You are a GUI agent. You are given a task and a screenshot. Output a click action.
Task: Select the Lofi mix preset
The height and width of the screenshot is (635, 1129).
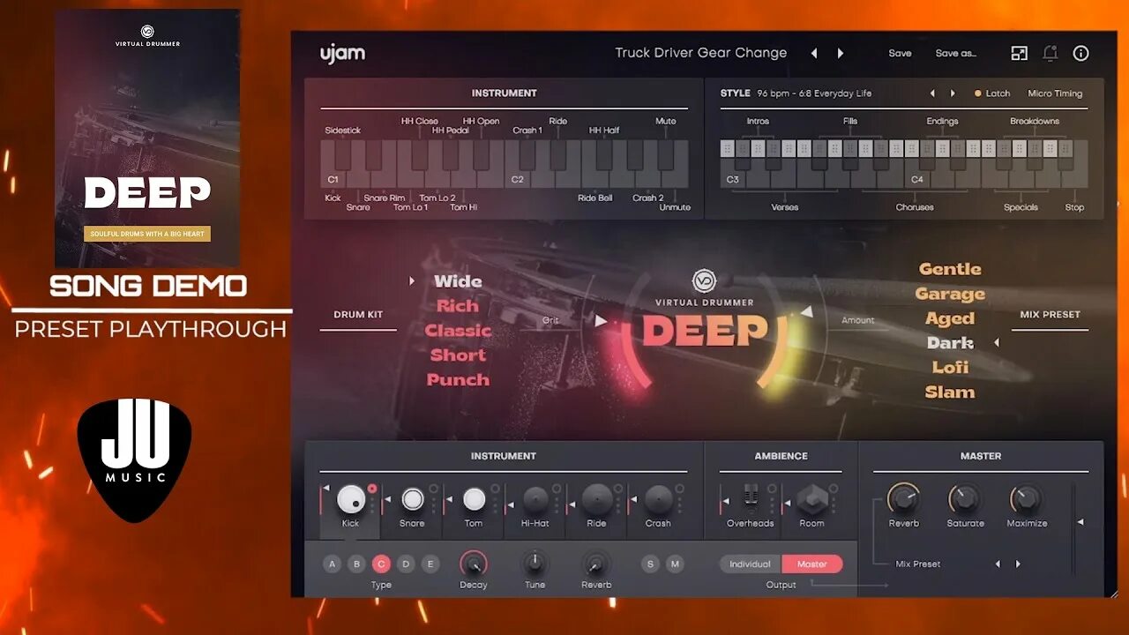tap(950, 367)
